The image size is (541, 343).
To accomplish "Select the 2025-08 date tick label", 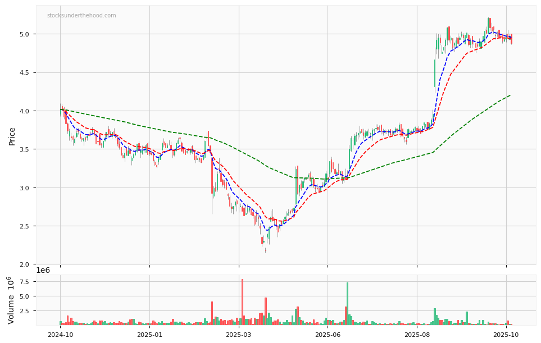I will 417,335.
